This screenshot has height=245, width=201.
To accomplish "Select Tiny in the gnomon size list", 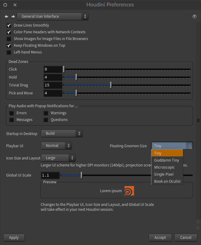I will pos(167,153).
